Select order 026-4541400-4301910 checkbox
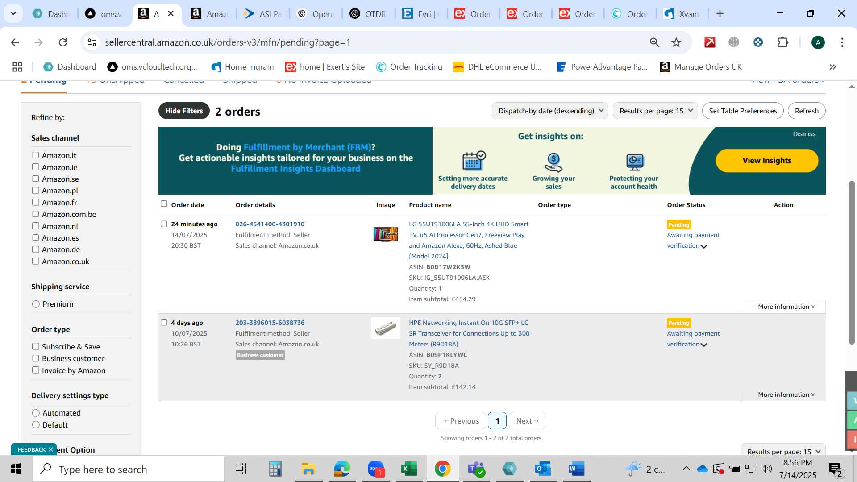The height and width of the screenshot is (482, 857). 164,224
